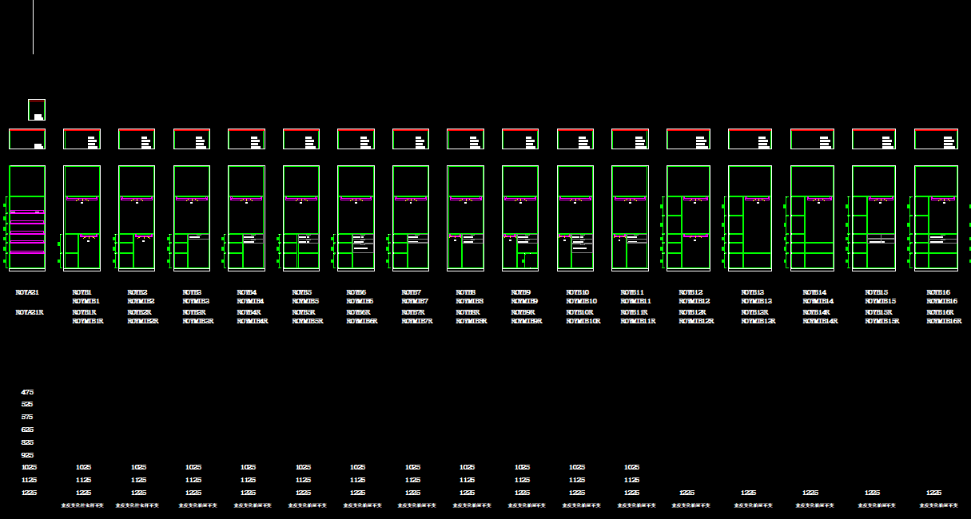Image resolution: width=971 pixels, height=519 pixels.
Task: Click the magenta hanging rail in ROYB3 cabinet
Action: pos(192,198)
